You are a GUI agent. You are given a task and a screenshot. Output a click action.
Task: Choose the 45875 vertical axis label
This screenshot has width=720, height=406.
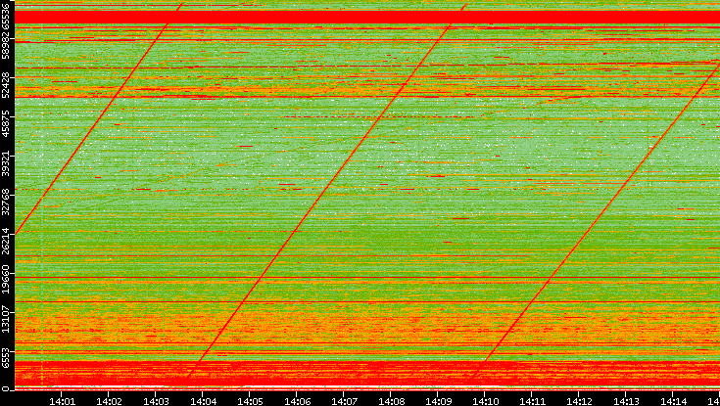pos(5,124)
